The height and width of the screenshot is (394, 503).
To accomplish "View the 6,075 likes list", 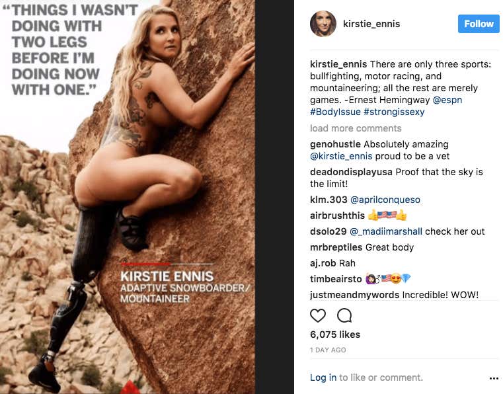I will tap(335, 335).
